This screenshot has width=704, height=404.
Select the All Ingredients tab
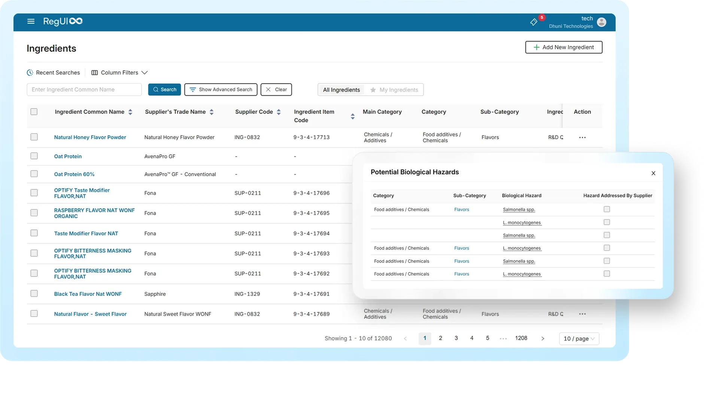tap(341, 90)
